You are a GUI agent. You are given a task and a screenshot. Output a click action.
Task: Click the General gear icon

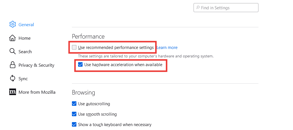coord(13,24)
